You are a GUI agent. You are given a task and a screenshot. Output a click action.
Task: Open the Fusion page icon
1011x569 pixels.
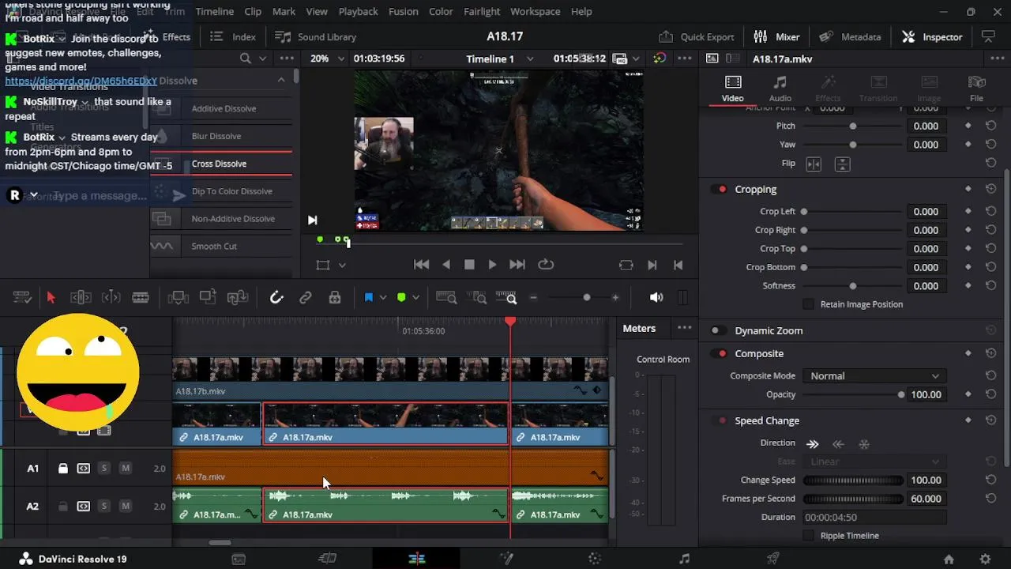506,559
